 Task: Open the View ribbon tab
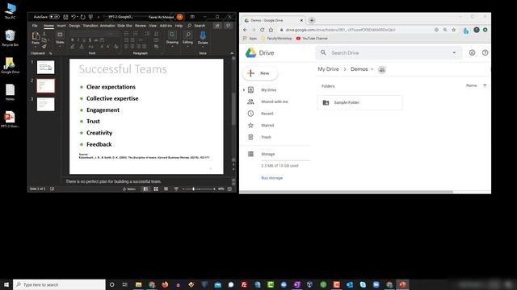153,26
